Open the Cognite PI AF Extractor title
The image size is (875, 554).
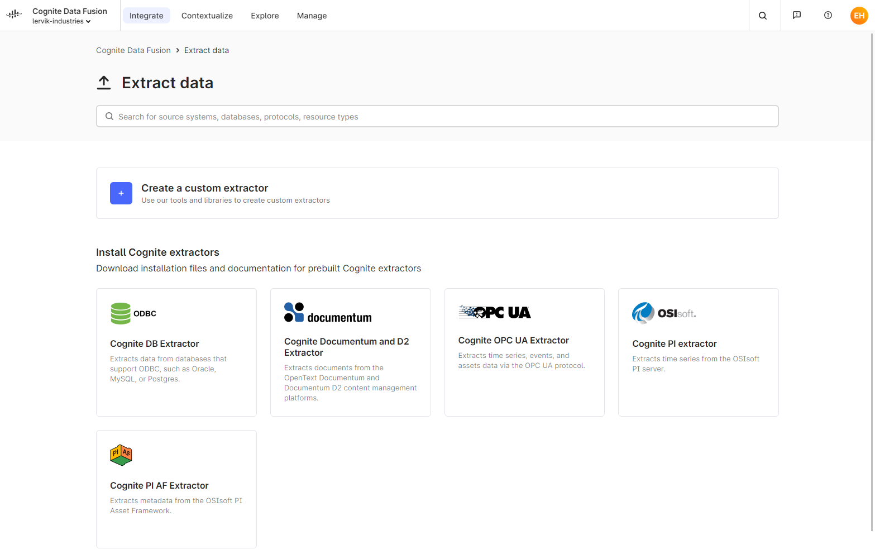click(159, 486)
